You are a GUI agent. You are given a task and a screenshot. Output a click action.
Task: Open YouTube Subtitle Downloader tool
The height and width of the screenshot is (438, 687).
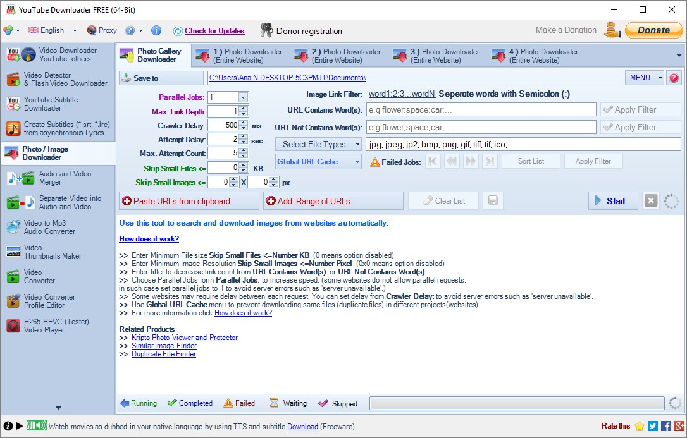(x=58, y=104)
